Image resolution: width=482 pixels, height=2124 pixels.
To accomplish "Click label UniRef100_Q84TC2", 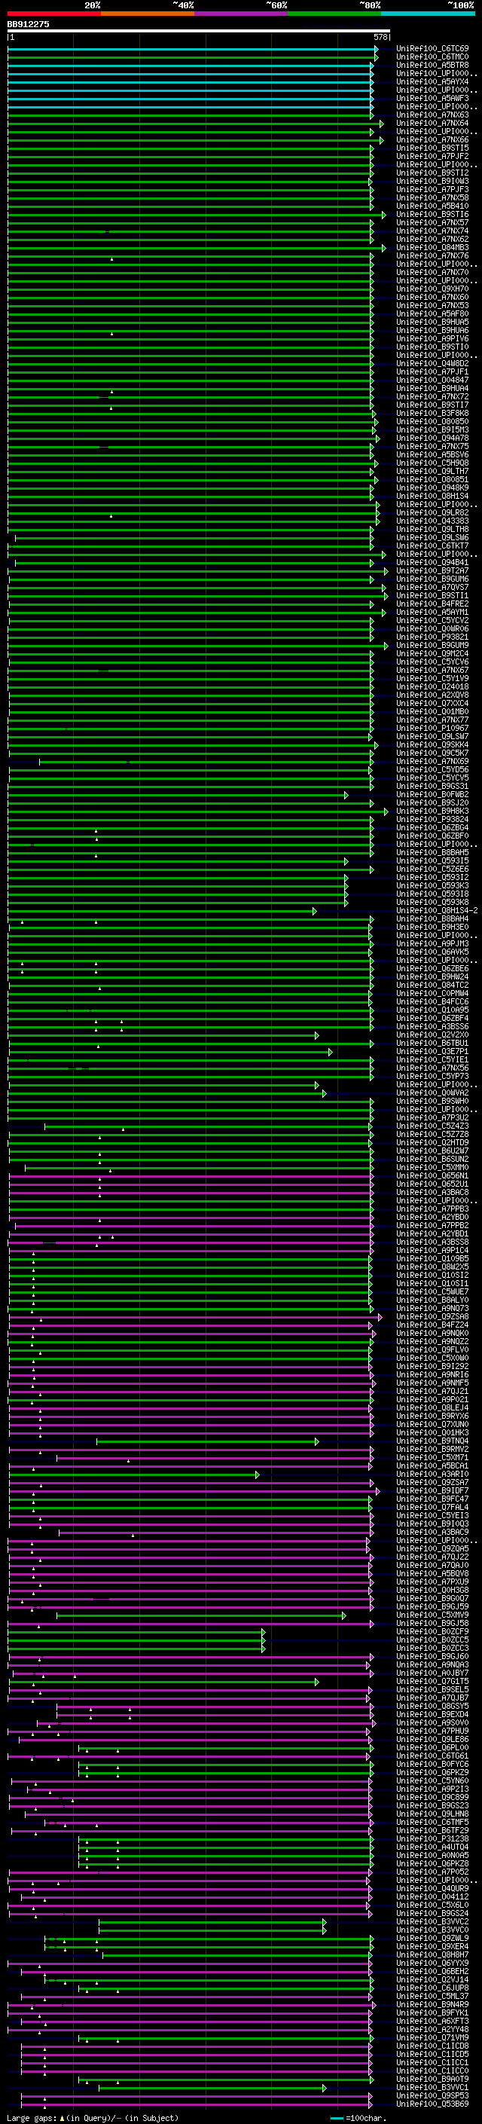I will (x=432, y=986).
